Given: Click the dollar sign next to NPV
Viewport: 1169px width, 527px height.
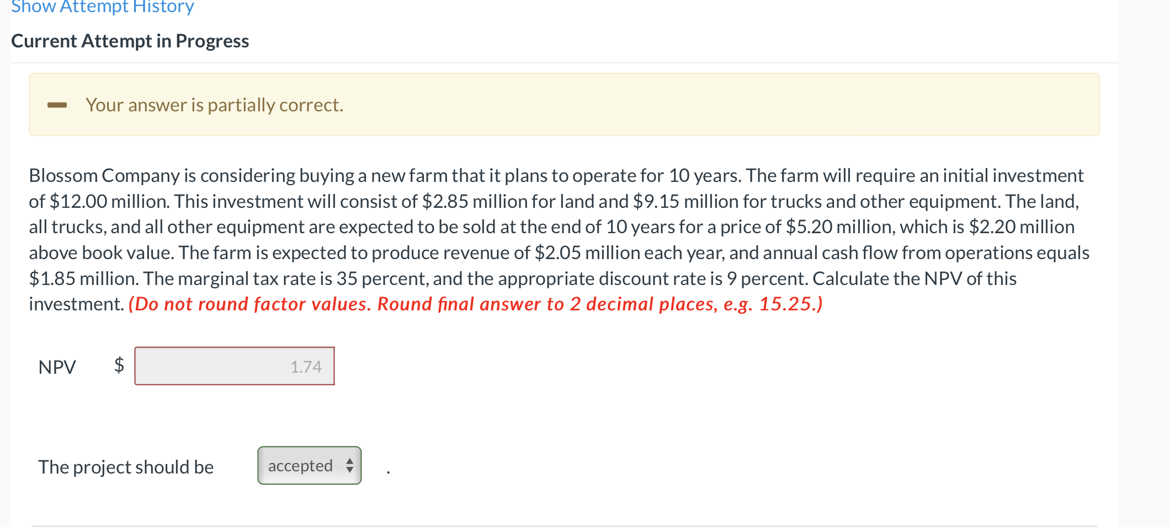Looking at the screenshot, I should click(118, 365).
